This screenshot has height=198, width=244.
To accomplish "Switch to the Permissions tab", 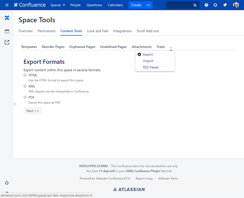I will (x=47, y=31).
